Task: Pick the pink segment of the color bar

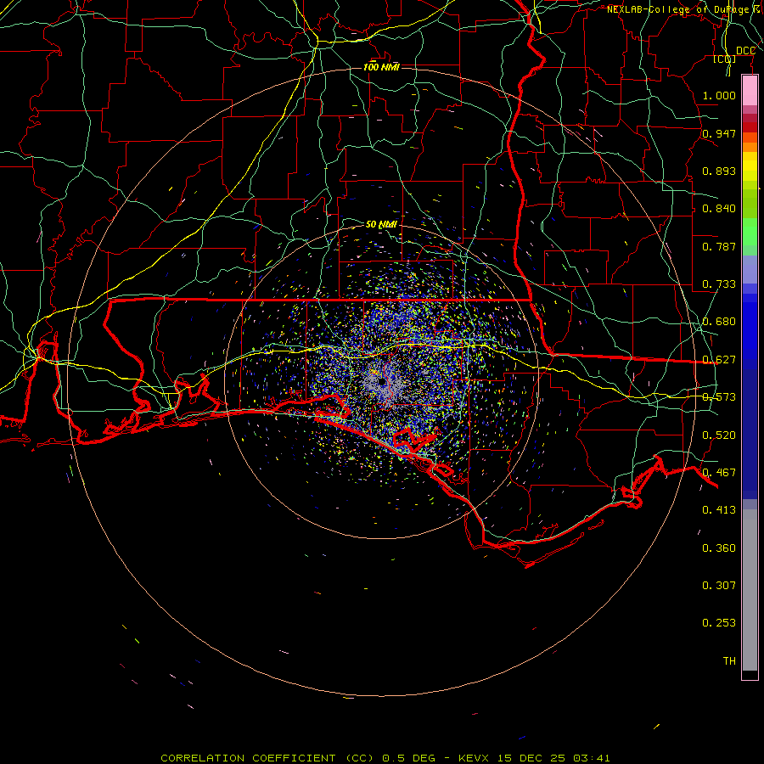Action: 750,91
